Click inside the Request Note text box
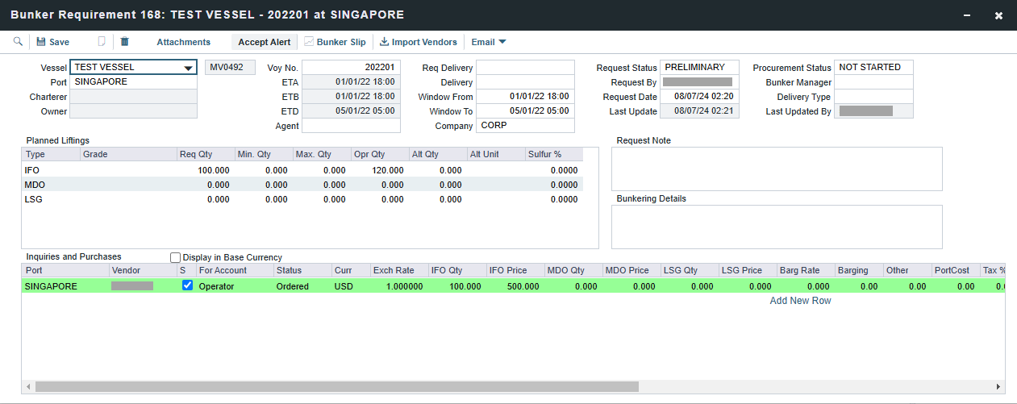 [776, 169]
